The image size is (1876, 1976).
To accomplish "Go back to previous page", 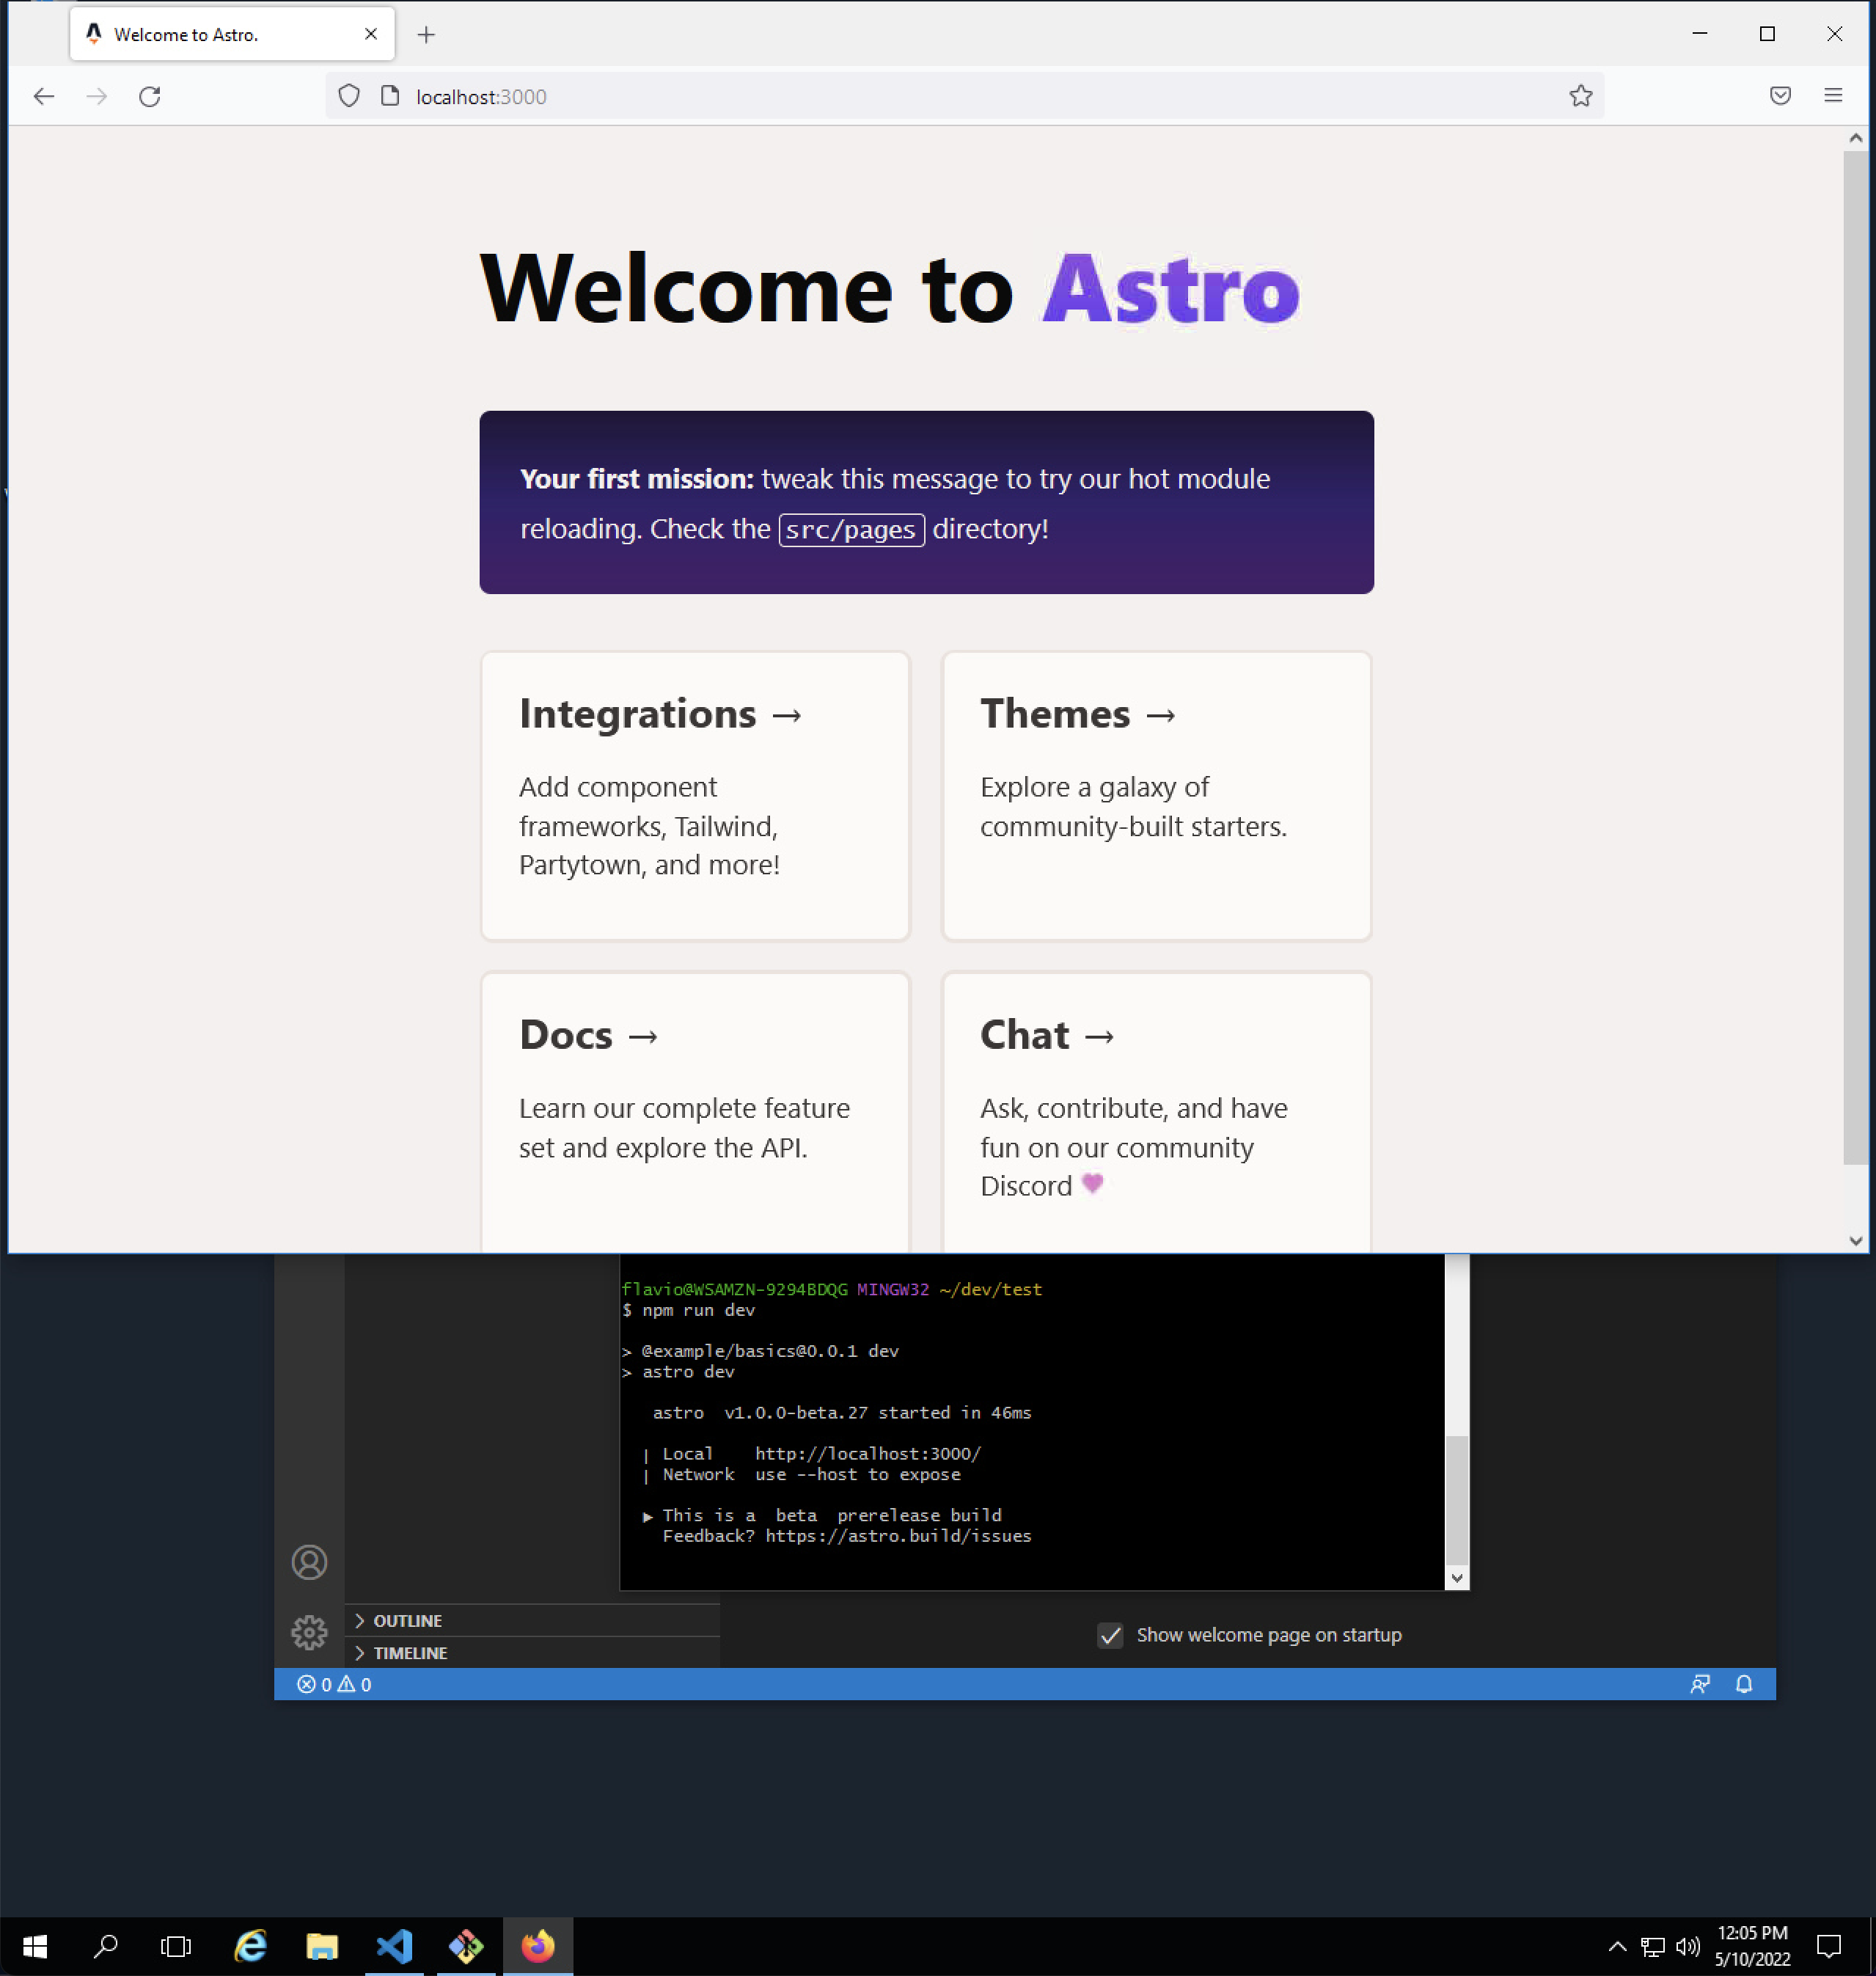I will (x=44, y=97).
